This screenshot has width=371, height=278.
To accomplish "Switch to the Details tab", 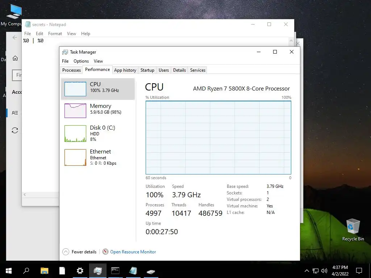I will coord(179,70).
